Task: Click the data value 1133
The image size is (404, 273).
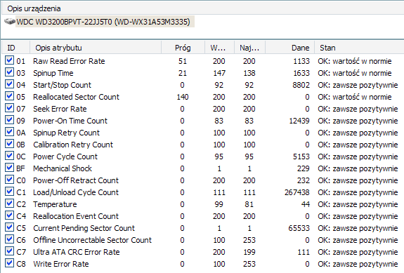Action: point(301,61)
